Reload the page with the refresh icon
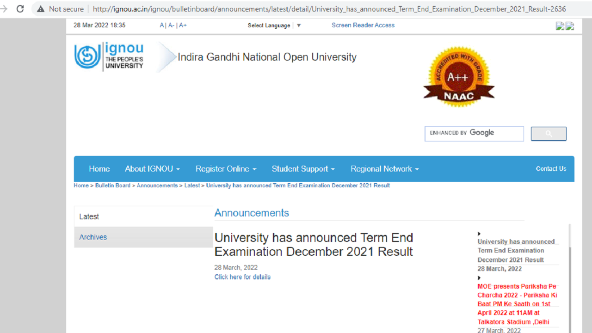Viewport: 592px width, 333px height. point(20,9)
